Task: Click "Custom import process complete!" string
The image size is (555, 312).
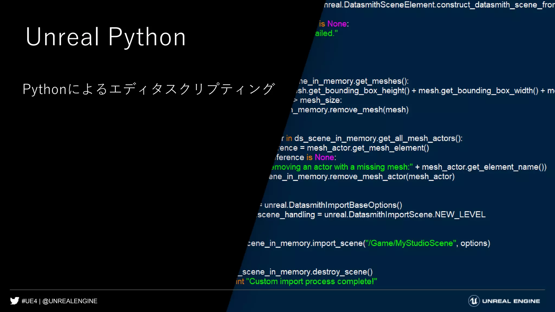Action: pos(312,281)
